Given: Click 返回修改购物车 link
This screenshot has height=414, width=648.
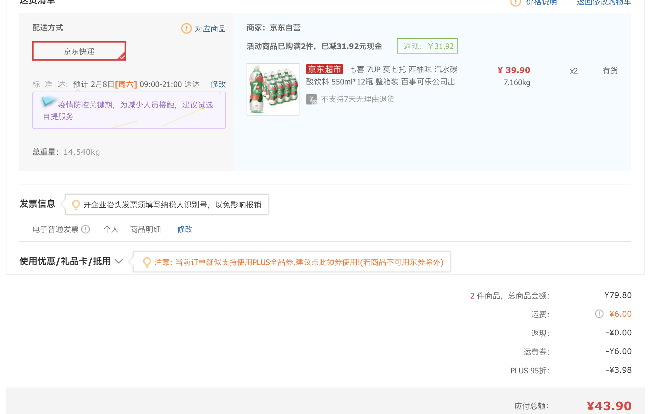Looking at the screenshot, I should pyautogui.click(x=604, y=3).
